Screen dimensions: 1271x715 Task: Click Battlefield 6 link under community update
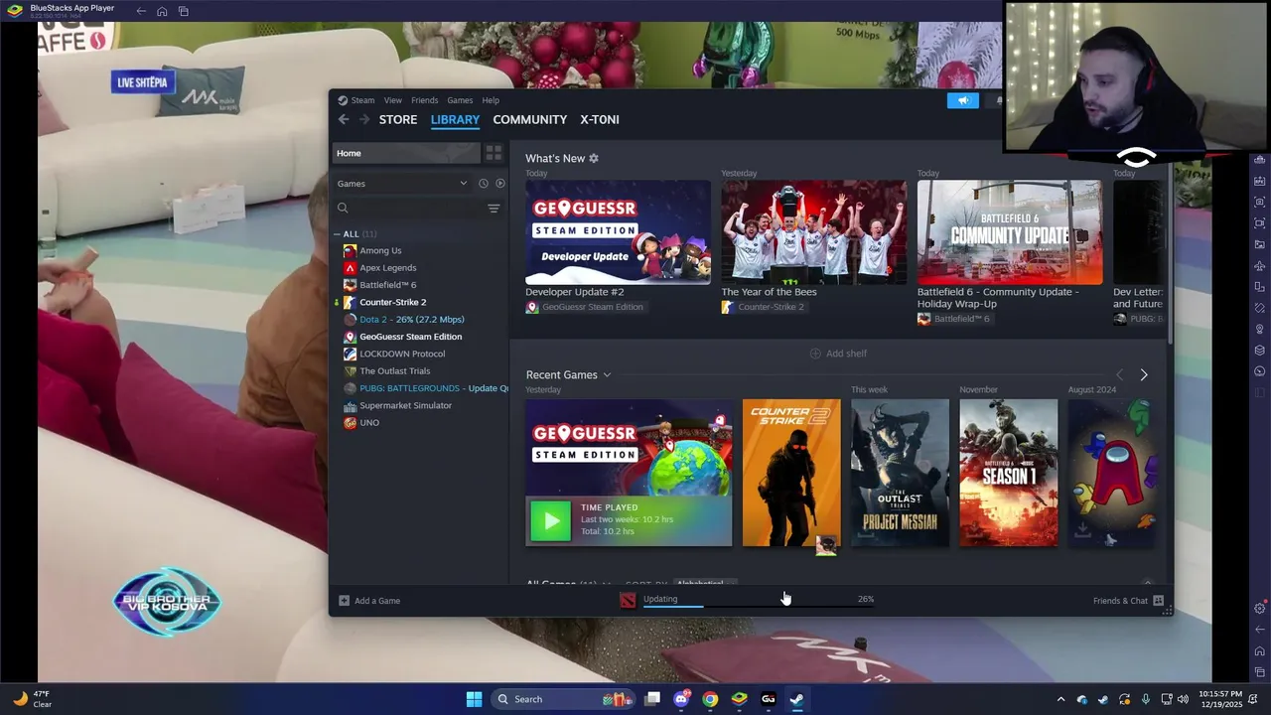(x=961, y=319)
